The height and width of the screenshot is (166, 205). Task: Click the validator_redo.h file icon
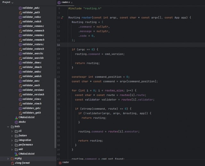20,22
